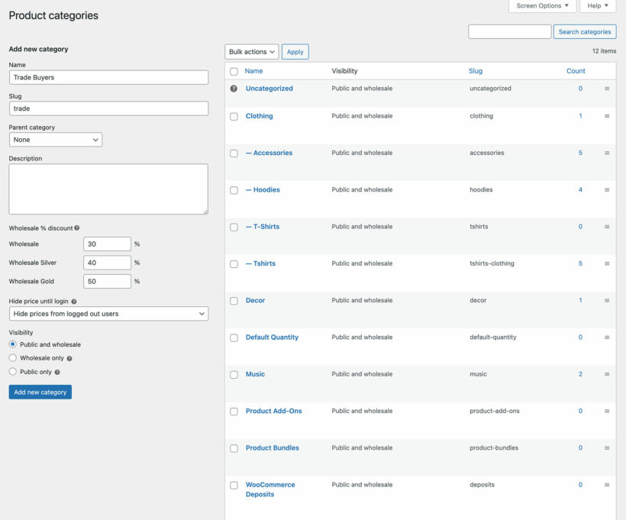Click the help icon beside Wholesale % discount

[x=76, y=229]
